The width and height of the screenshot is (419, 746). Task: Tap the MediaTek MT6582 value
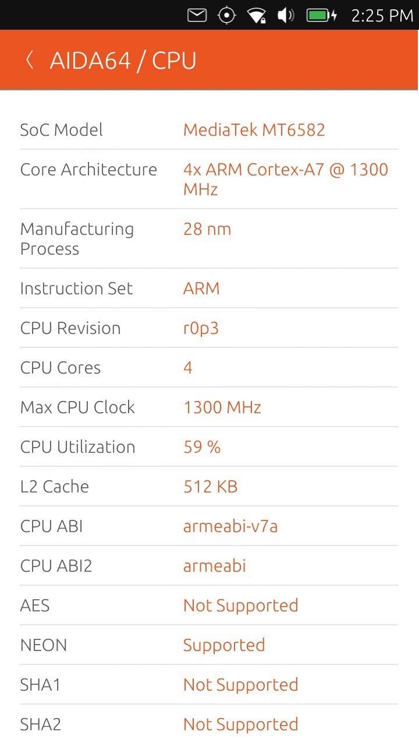(x=254, y=129)
